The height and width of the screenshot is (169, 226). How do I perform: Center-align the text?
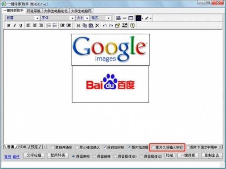coord(35,25)
